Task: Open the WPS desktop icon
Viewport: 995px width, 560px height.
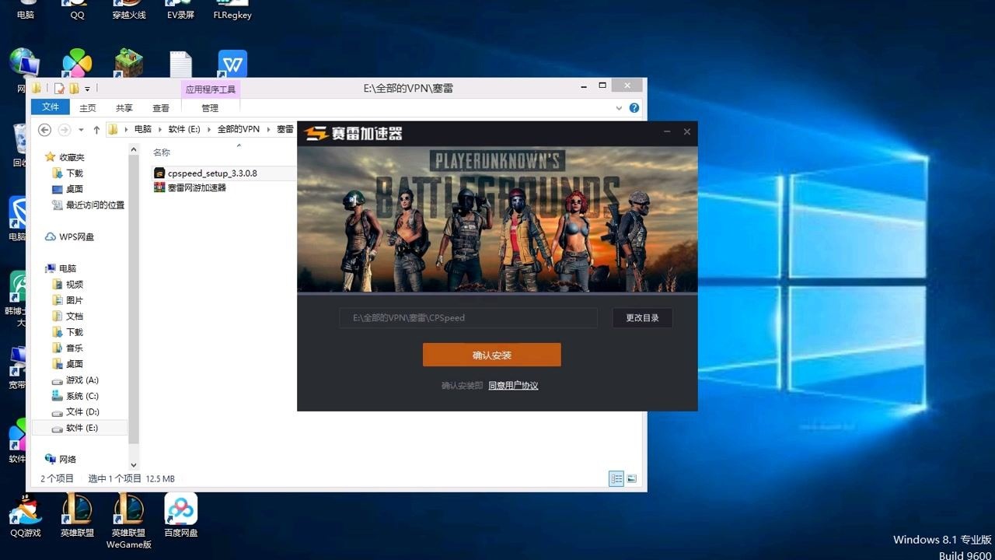Action: tap(232, 64)
